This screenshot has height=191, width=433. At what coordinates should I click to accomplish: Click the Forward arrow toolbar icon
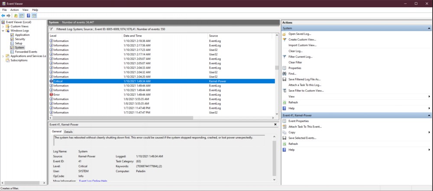(x=9, y=16)
